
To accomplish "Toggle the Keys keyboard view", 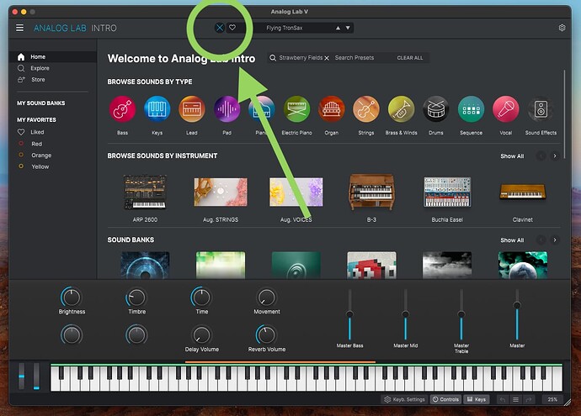I will (477, 399).
